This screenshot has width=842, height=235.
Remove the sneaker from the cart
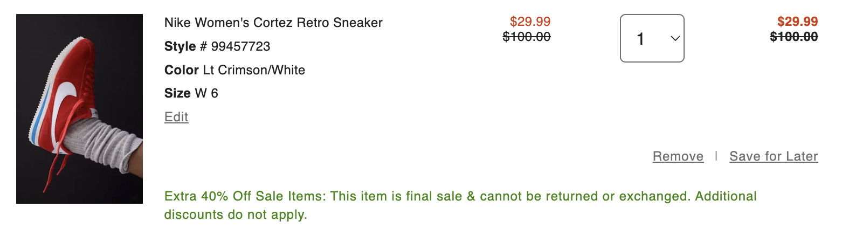[x=678, y=156]
